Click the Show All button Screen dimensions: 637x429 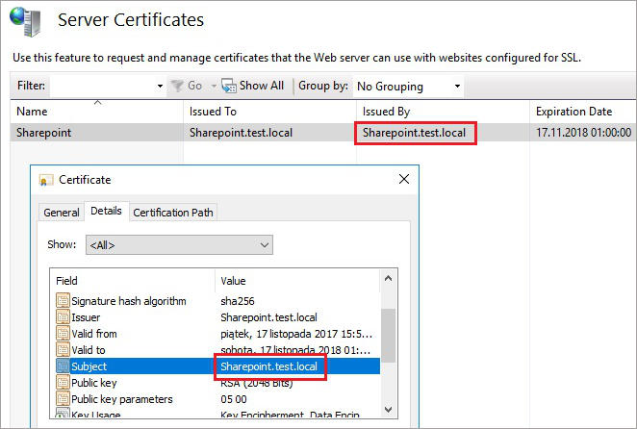253,86
